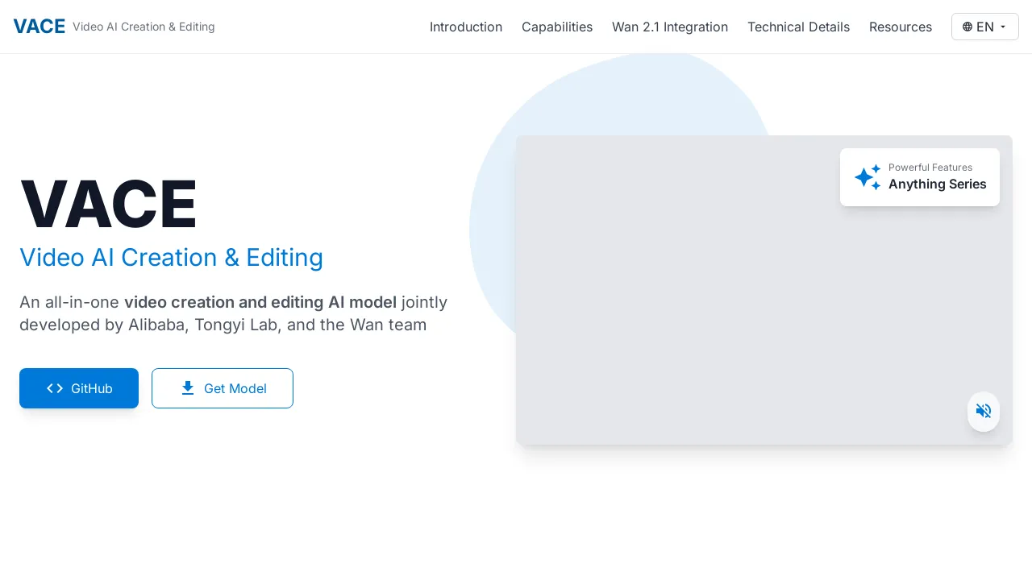The image size is (1032, 580).
Task: Open Wan 2.1 Integration nav item
Action: [670, 27]
